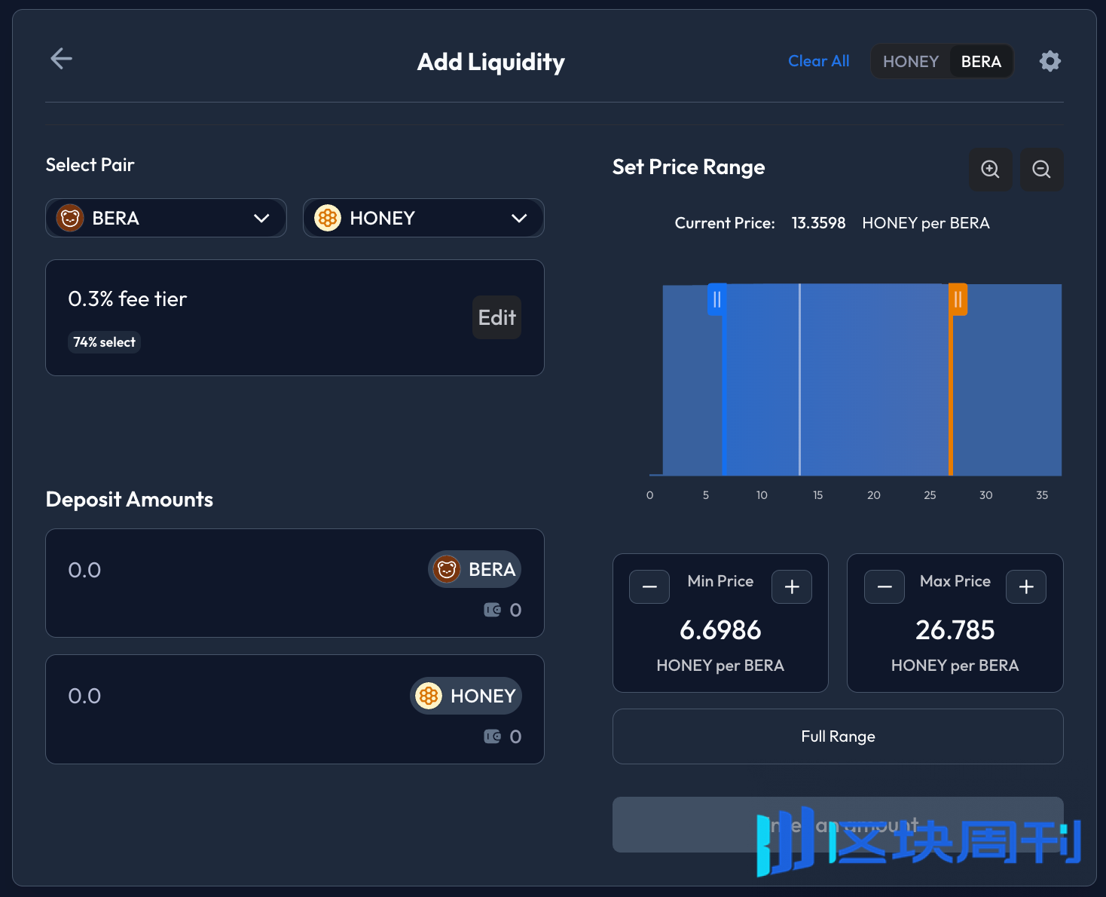Image resolution: width=1106 pixels, height=897 pixels.
Task: Switch price denomination to HONEY
Action: pos(911,62)
